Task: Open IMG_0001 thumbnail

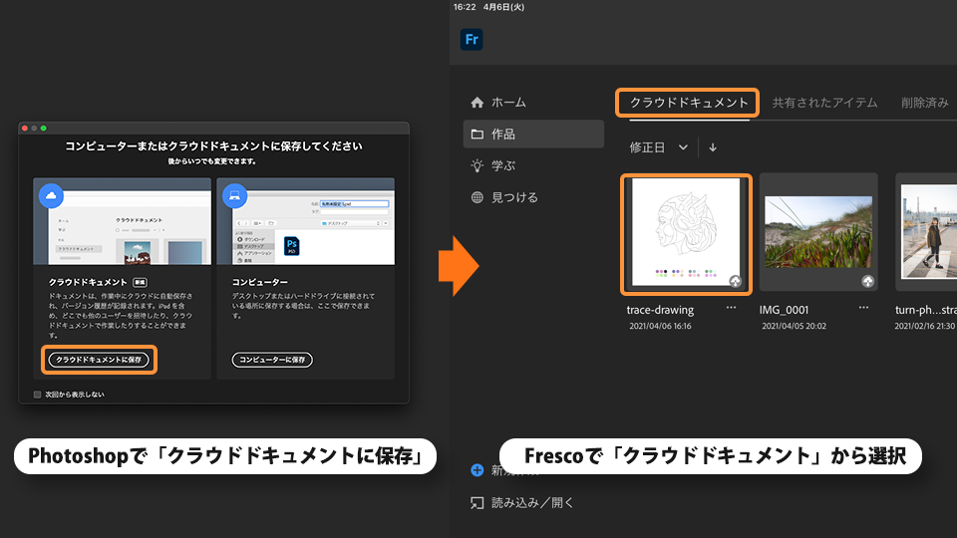Action: pos(818,232)
